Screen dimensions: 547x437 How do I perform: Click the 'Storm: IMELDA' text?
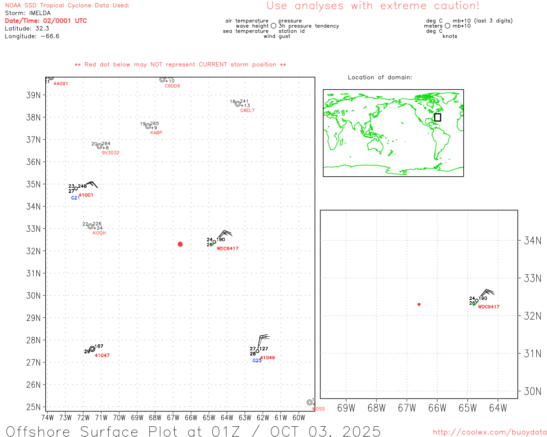click(x=28, y=13)
